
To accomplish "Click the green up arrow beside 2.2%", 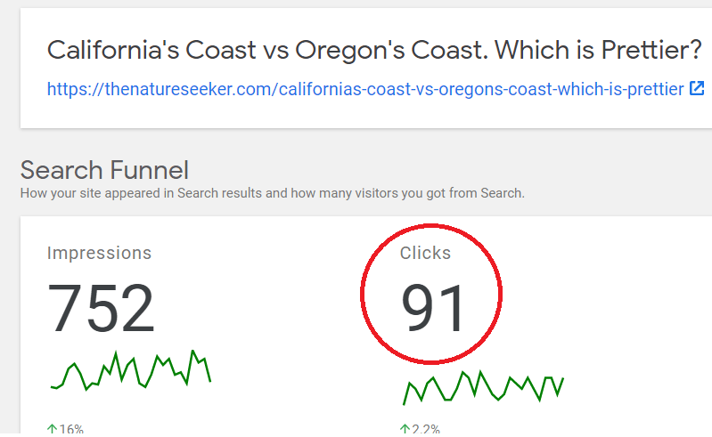I will 405,429.
